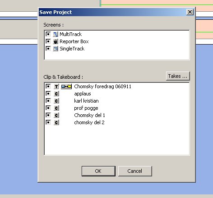
Task: Click the clip icon next to karl kristian
Action: [x=56, y=101]
